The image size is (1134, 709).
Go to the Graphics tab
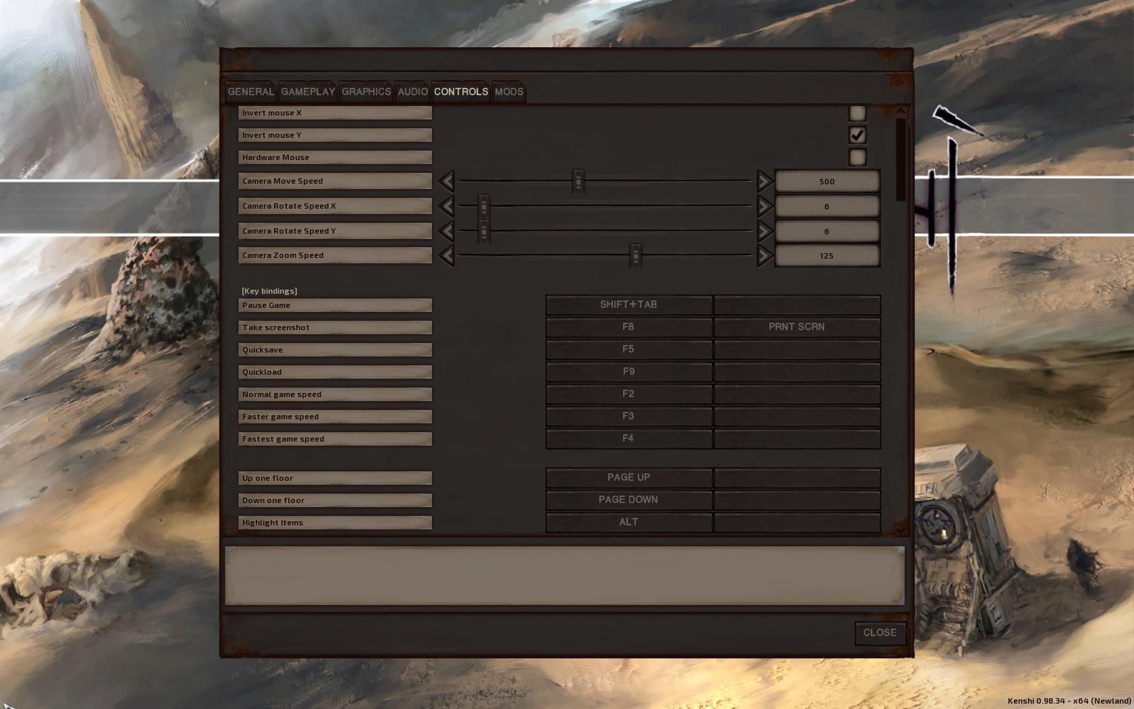point(366,92)
